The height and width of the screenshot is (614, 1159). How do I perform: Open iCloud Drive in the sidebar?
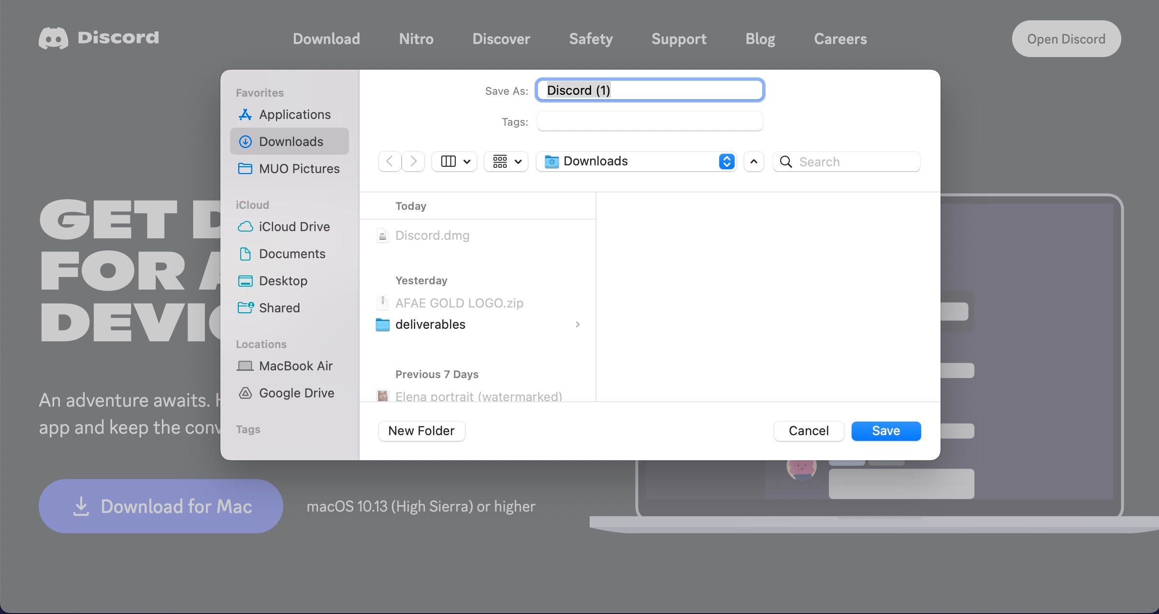coord(294,226)
